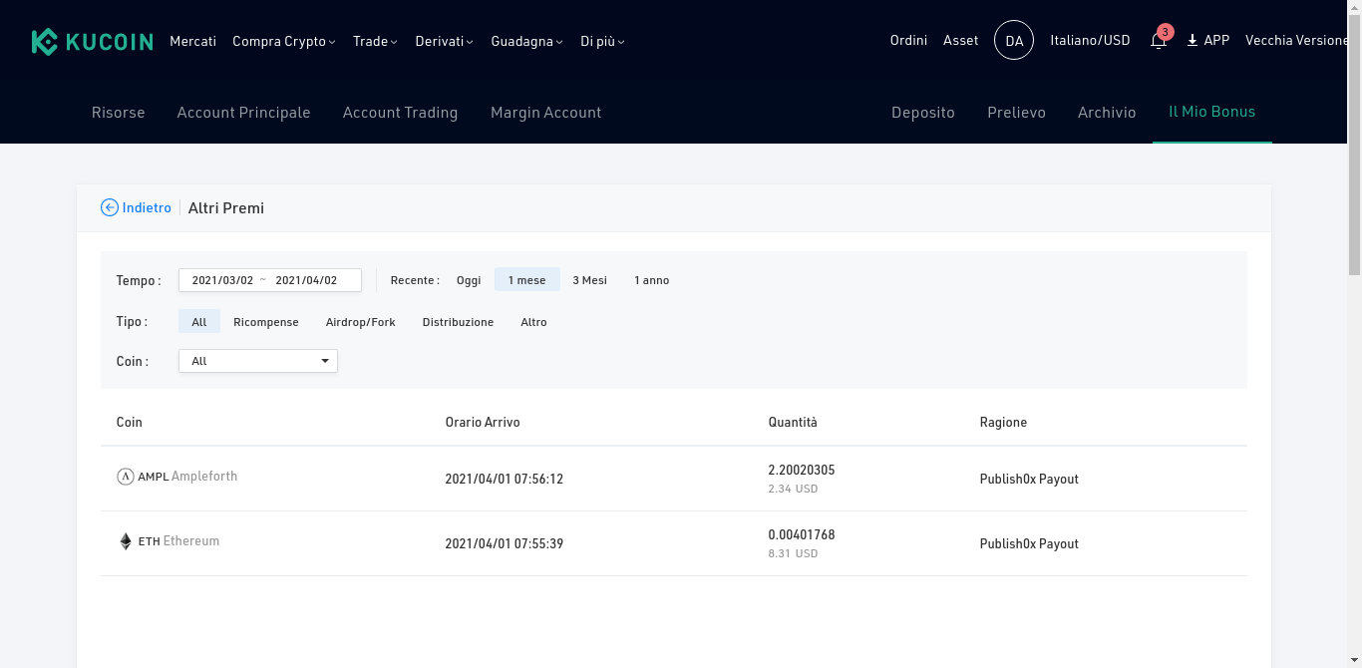Filter by Altro type
The height and width of the screenshot is (668, 1362).
533,322
